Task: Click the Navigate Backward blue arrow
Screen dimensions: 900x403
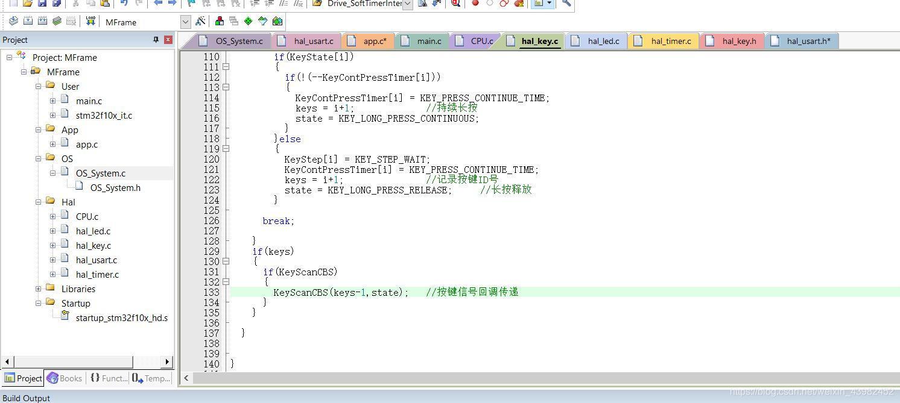Action: tap(158, 3)
